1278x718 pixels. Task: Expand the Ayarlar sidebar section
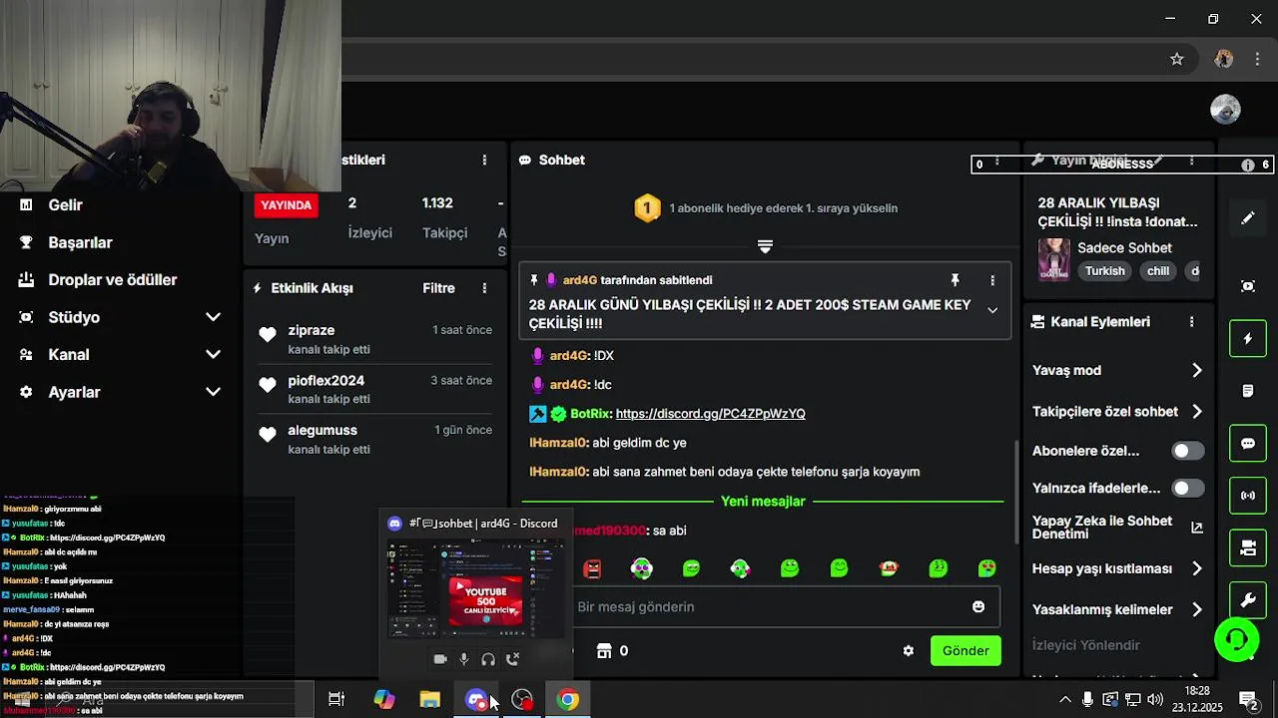(x=213, y=392)
